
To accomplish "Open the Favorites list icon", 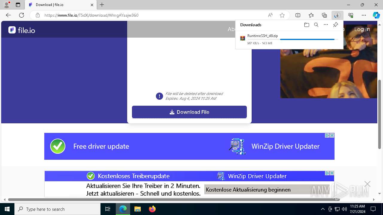I will pos(311,15).
